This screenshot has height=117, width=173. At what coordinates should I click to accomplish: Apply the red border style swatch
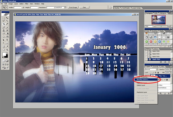pos(151,42)
